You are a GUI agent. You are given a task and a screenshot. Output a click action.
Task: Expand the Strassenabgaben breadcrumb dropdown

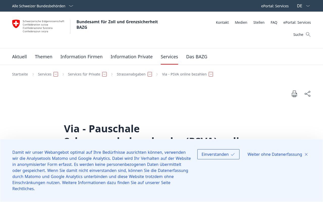point(150,74)
